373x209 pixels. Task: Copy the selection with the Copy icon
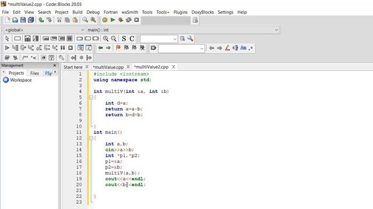coord(67,20)
